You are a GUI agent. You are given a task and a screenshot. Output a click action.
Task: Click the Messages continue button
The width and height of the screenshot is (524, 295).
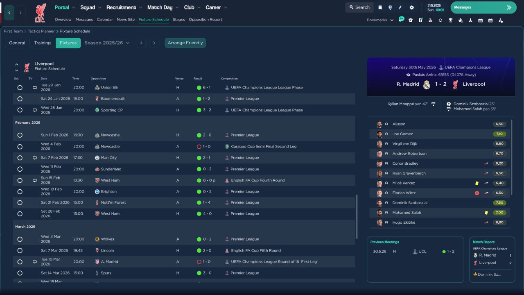(x=483, y=7)
